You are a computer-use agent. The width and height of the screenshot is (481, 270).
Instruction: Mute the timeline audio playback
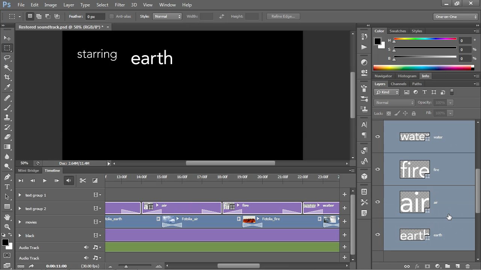click(69, 181)
